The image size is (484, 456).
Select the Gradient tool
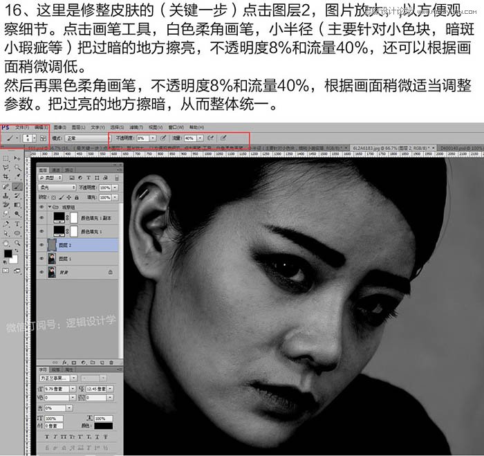(17, 205)
